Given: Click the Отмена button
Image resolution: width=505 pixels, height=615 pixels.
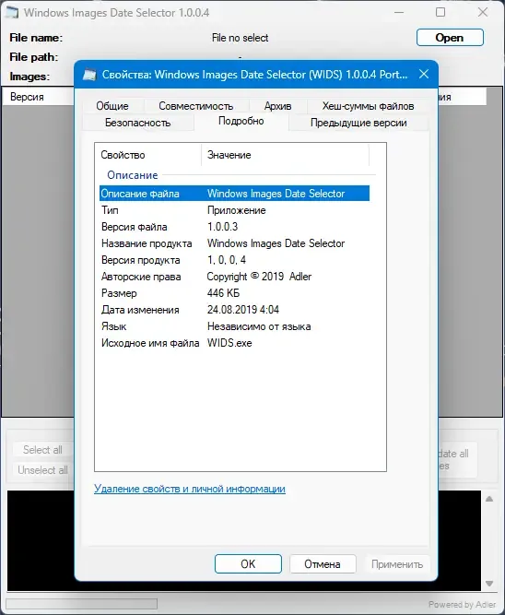Looking at the screenshot, I should tap(323, 564).
